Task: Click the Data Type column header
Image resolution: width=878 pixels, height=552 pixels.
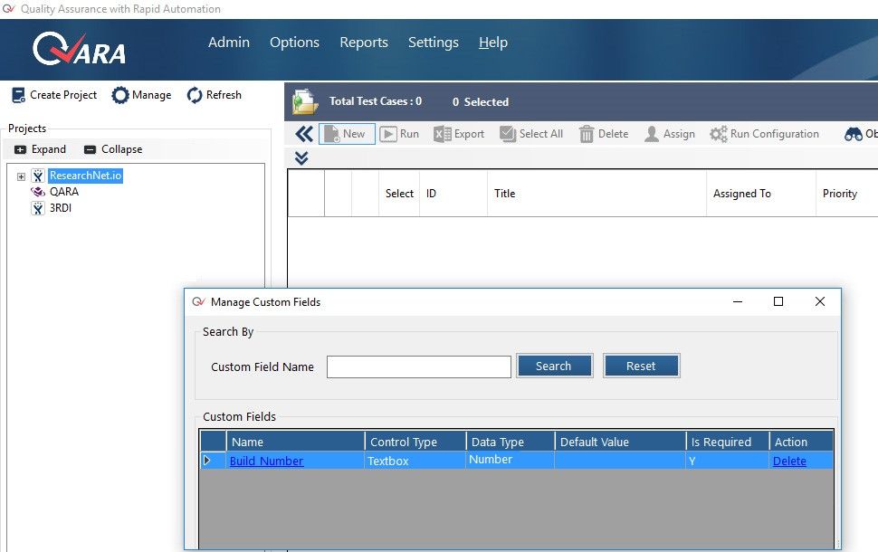Action: 511,442
